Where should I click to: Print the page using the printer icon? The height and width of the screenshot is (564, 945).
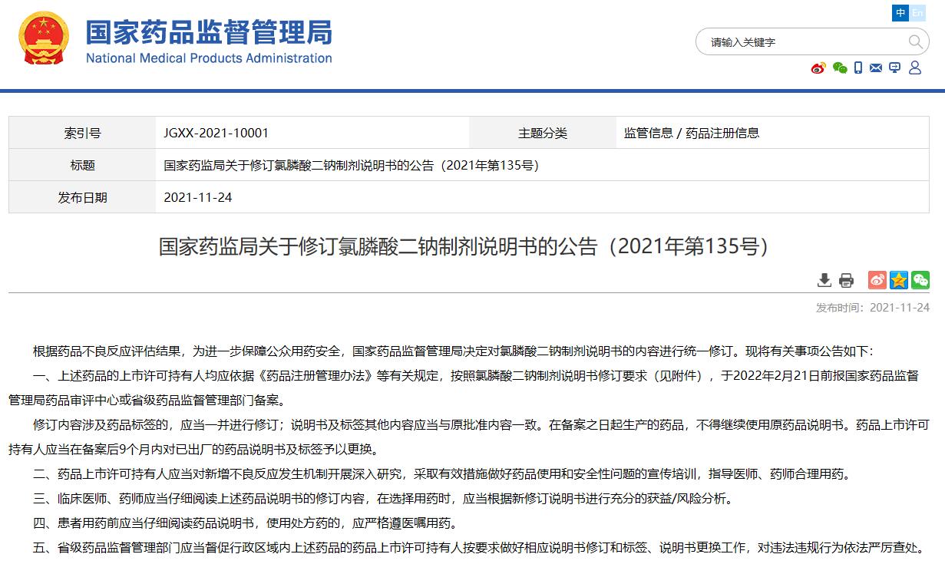tap(846, 280)
